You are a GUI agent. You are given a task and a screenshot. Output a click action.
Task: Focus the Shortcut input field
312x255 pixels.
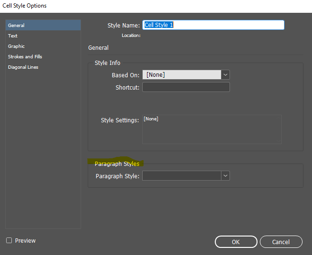[x=186, y=87]
